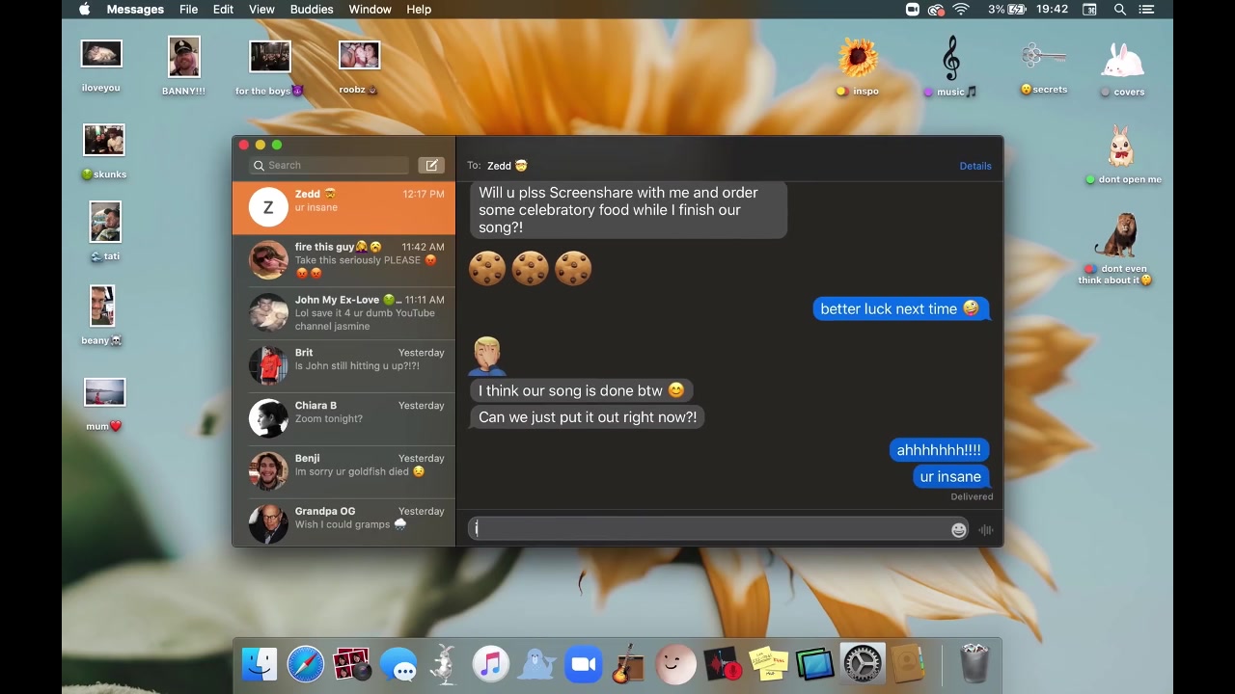Viewport: 1235px width, 694px height.
Task: Click the 'Will u plss Screenshare' message bubble
Action: click(628, 210)
